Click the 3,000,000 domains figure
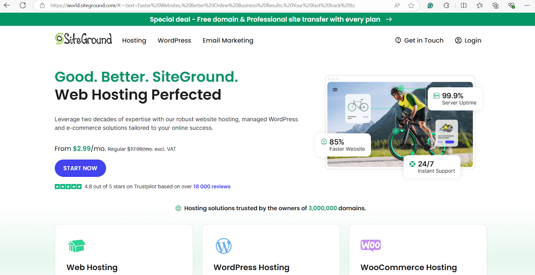This screenshot has width=535, height=275. [x=323, y=208]
